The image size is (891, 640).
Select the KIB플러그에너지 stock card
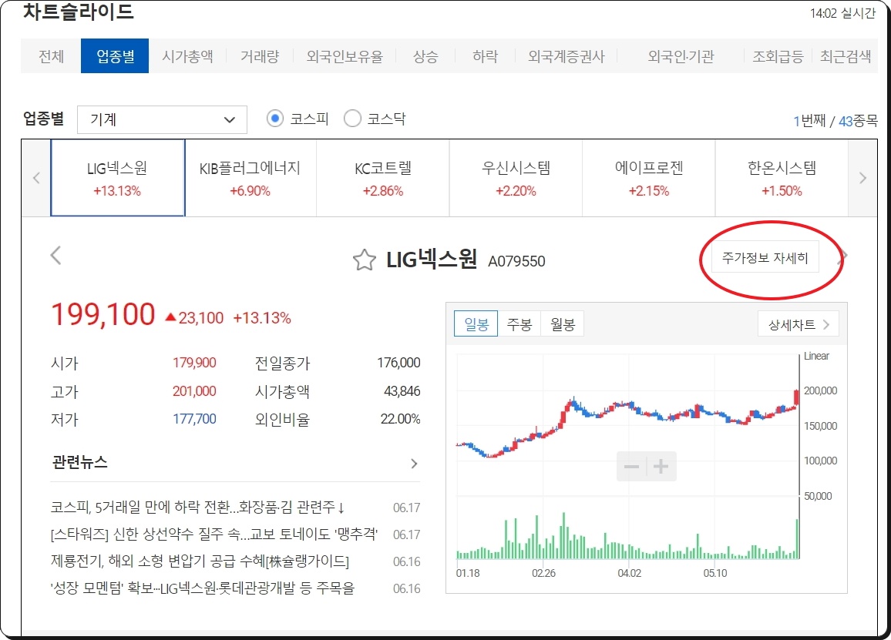pyautogui.click(x=250, y=178)
